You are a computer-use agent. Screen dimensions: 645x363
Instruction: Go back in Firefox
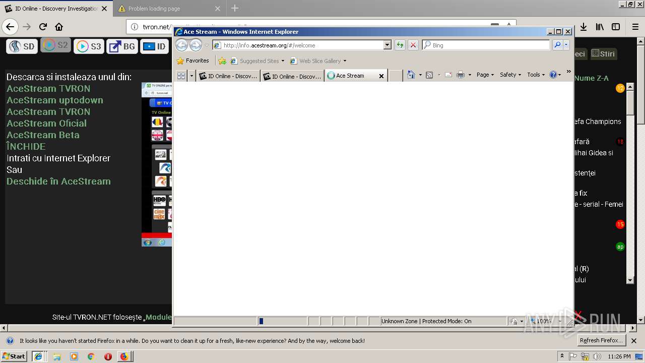point(10,27)
